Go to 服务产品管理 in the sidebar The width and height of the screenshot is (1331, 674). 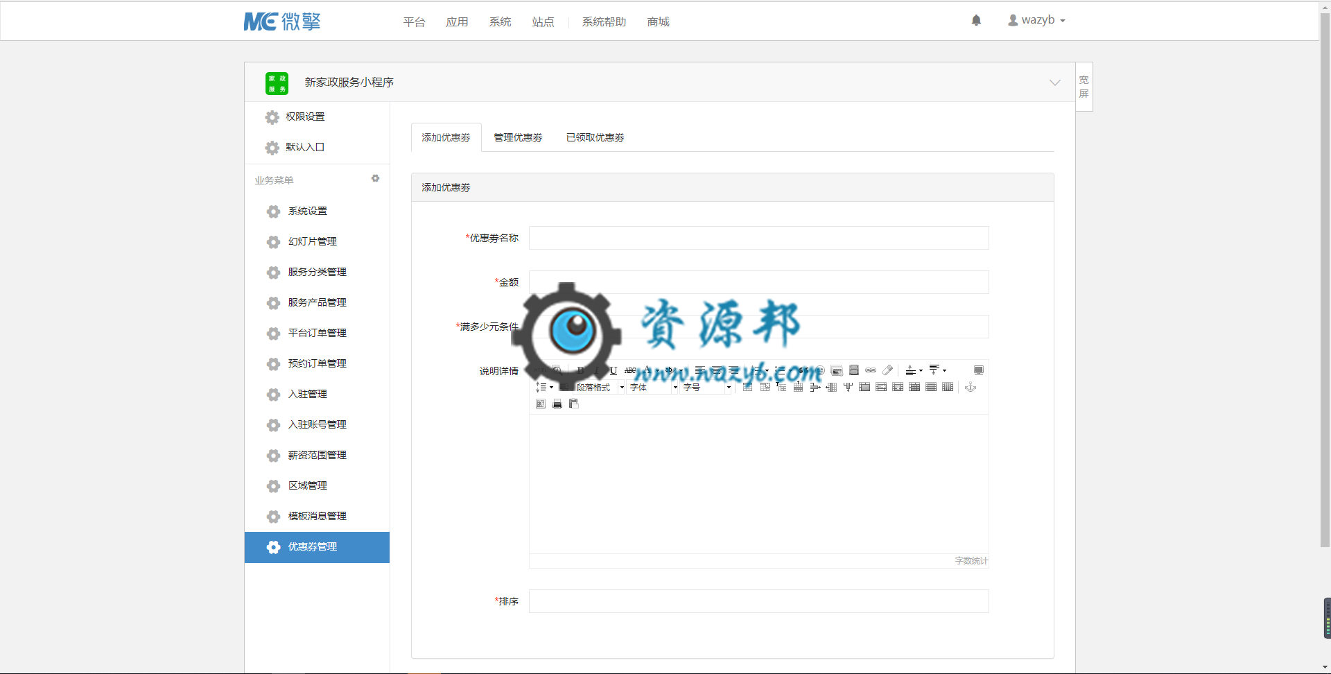coord(317,302)
